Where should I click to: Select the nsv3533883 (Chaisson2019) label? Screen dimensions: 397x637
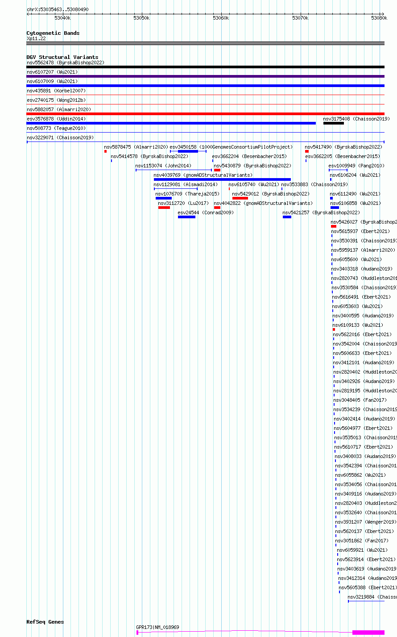[314, 184]
